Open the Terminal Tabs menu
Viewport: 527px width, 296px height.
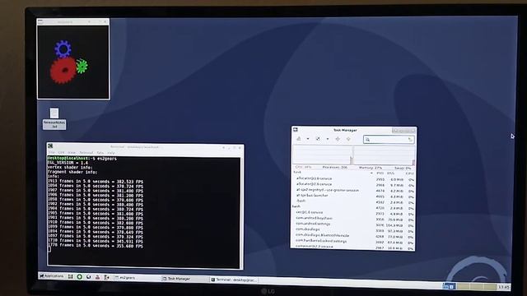coord(100,153)
